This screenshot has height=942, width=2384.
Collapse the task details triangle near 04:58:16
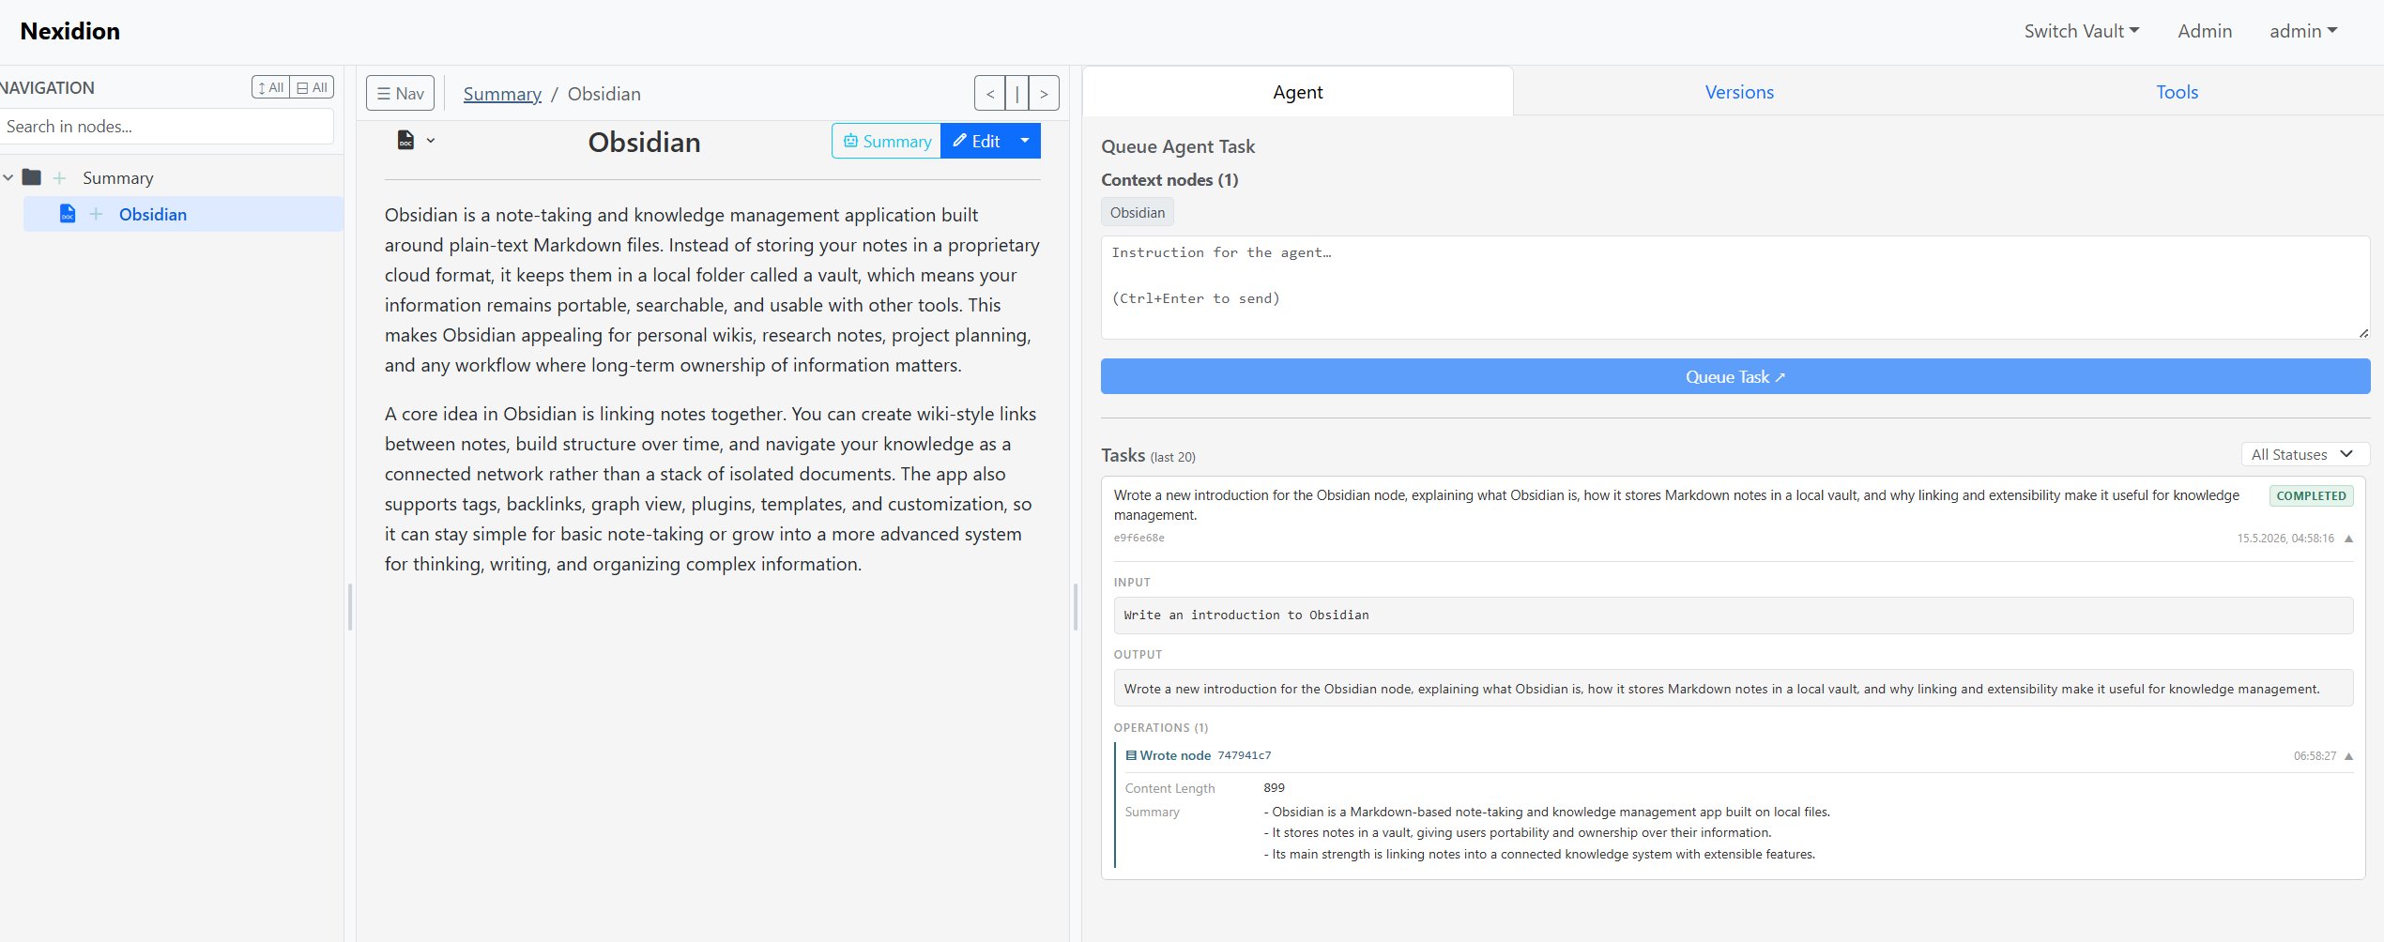(2348, 539)
